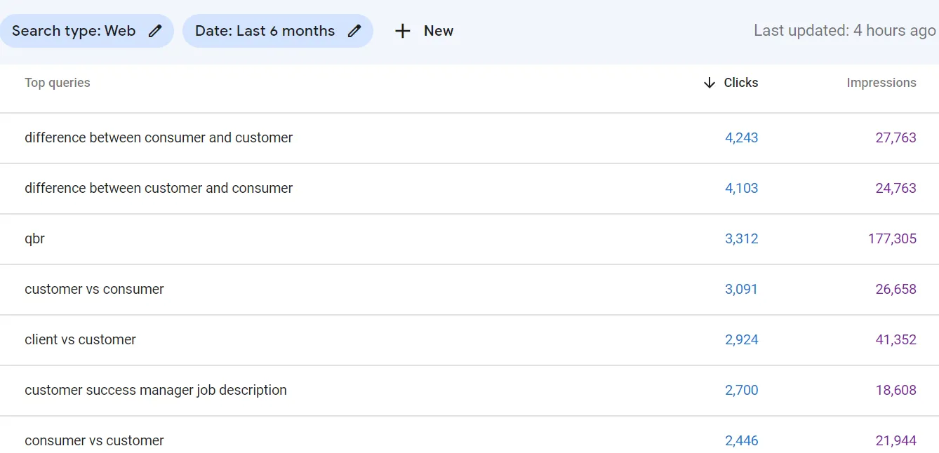Open 'customer success manager job description' query

[156, 390]
